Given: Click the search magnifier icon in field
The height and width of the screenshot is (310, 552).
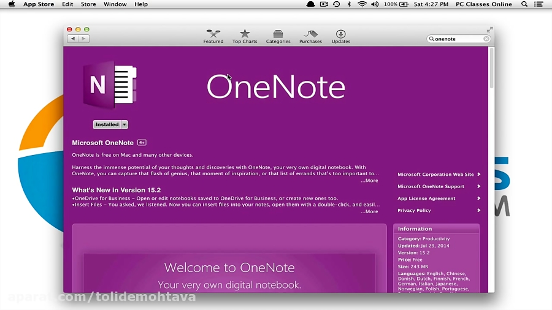Looking at the screenshot, I should coord(431,39).
